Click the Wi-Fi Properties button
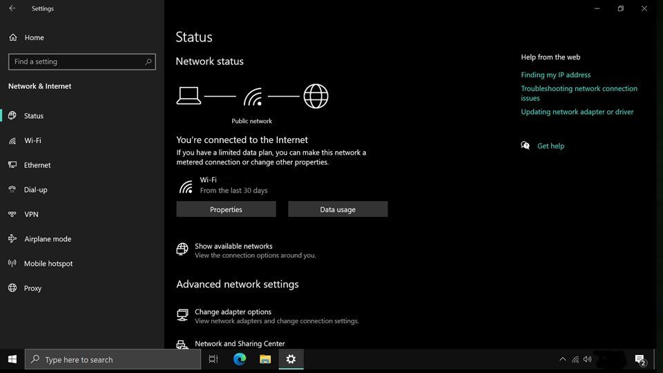The height and width of the screenshot is (373, 663). click(226, 209)
